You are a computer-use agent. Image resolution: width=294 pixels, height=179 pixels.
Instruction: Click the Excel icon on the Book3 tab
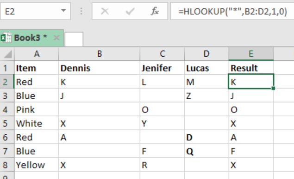6,38
